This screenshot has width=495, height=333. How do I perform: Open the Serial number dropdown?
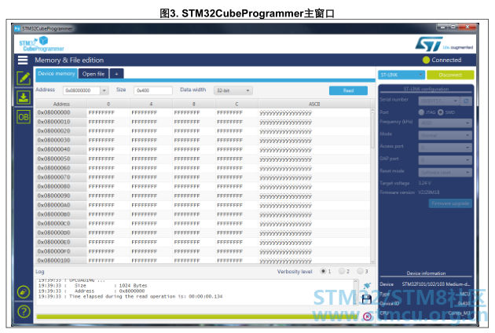439,101
